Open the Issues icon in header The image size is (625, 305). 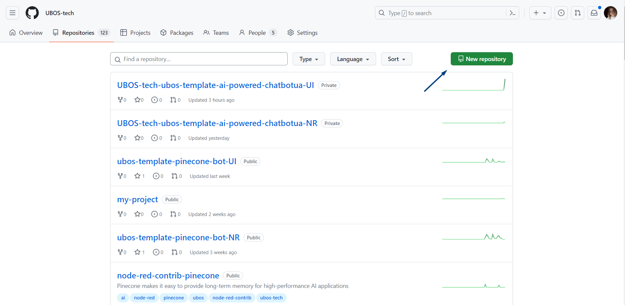(561, 13)
